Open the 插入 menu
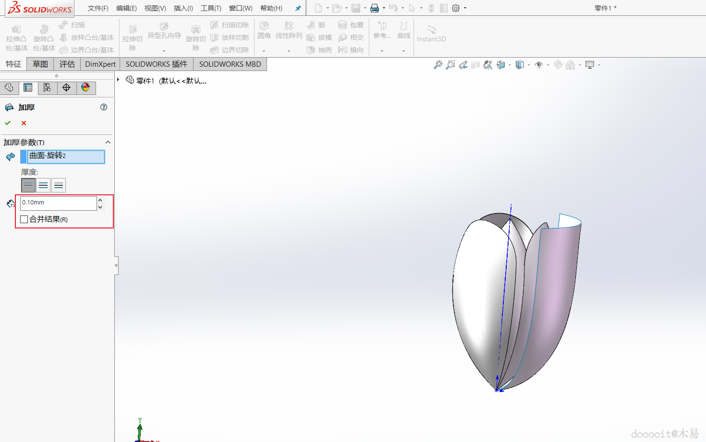 click(x=183, y=8)
